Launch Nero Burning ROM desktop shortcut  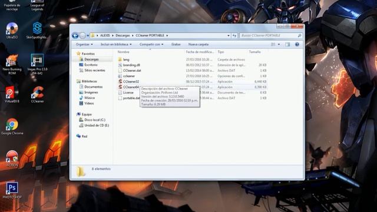pyautogui.click(x=12, y=64)
